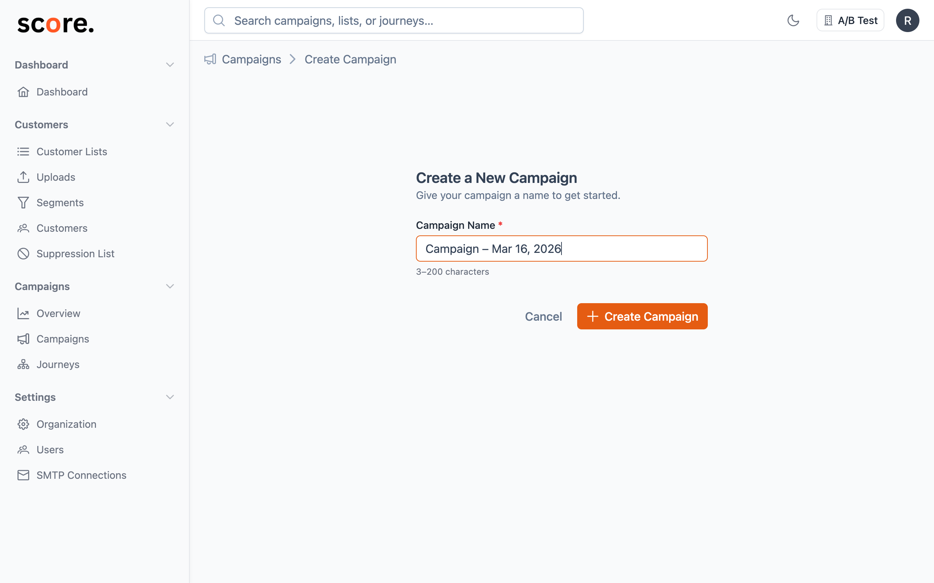Click the Segments funnel icon

coord(23,203)
